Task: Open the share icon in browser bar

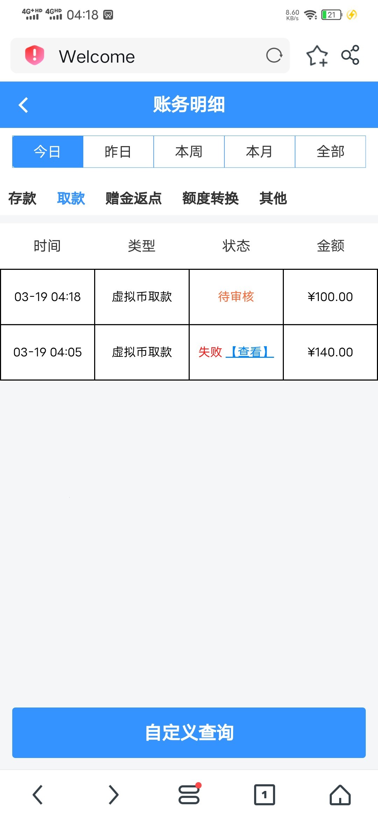Action: tap(350, 55)
